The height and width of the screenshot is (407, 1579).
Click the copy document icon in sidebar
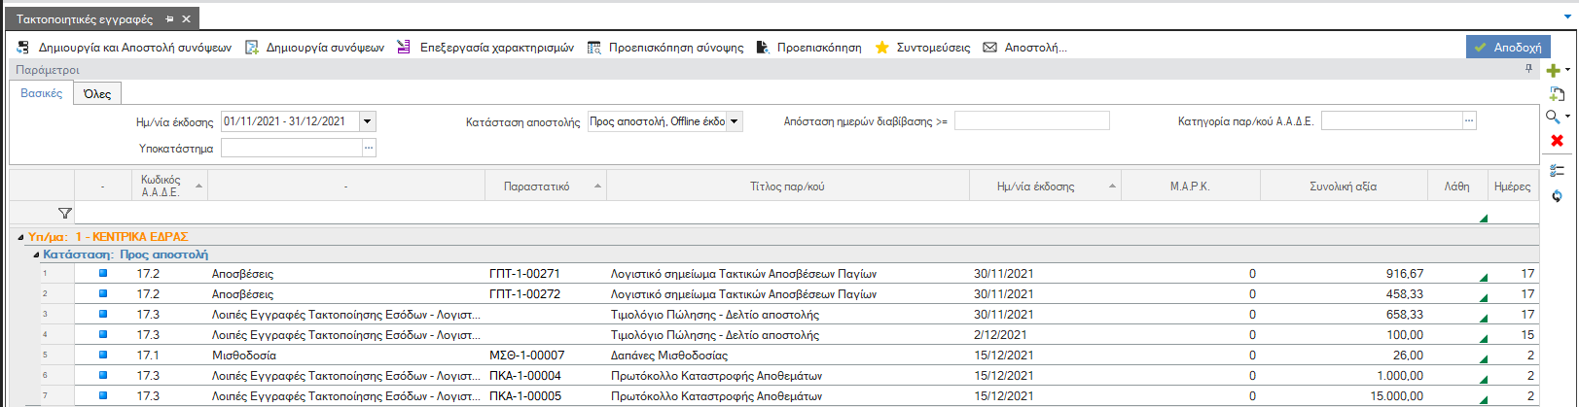coord(1557,93)
